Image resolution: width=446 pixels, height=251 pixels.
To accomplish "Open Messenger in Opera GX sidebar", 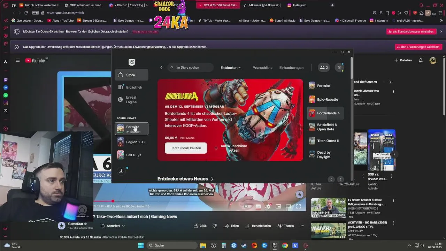I will 6,88.
